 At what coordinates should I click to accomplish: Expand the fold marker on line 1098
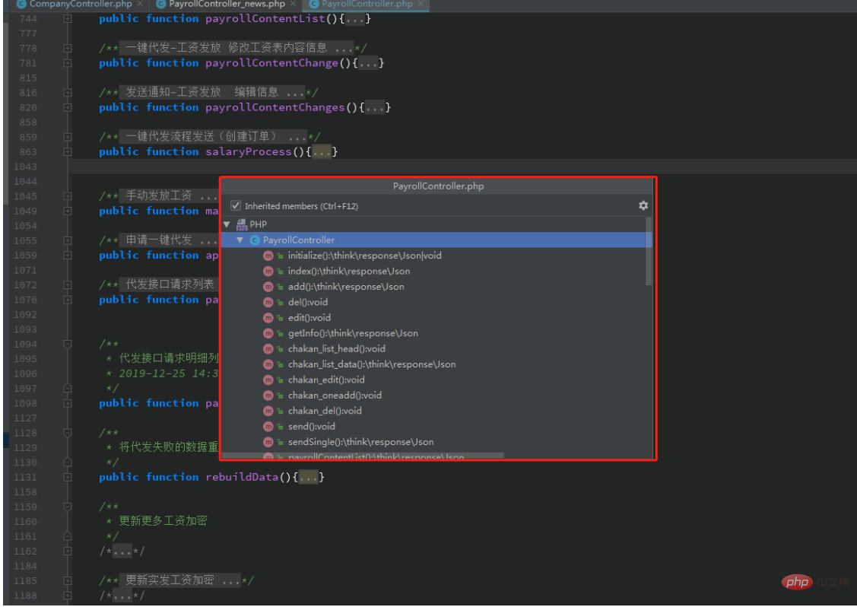tap(67, 403)
